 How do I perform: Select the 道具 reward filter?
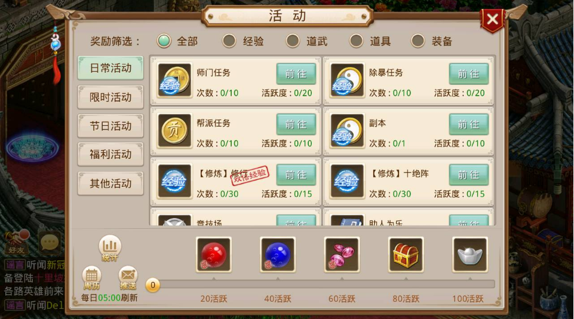coord(370,41)
